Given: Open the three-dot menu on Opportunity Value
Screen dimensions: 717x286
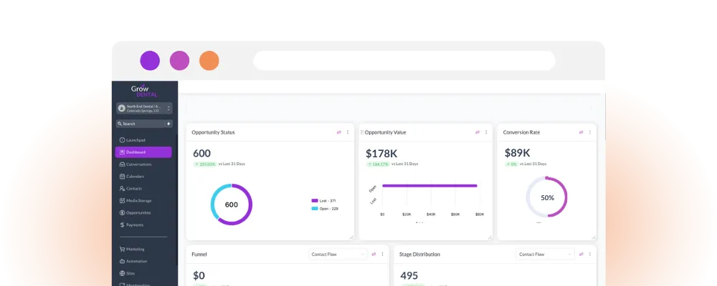Looking at the screenshot, I should click(486, 132).
